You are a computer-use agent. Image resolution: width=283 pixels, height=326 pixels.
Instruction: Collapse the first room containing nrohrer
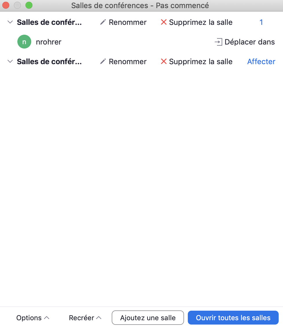(x=10, y=22)
